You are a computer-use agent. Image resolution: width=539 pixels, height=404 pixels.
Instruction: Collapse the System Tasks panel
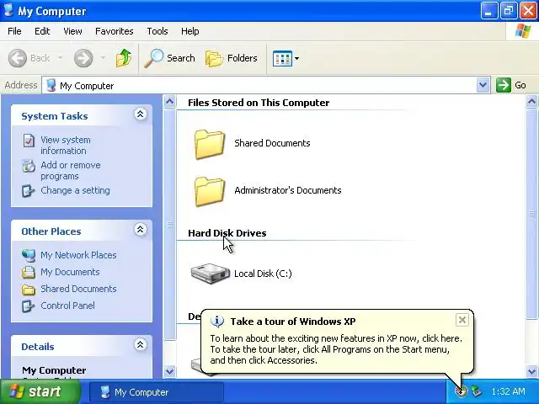pyautogui.click(x=141, y=114)
